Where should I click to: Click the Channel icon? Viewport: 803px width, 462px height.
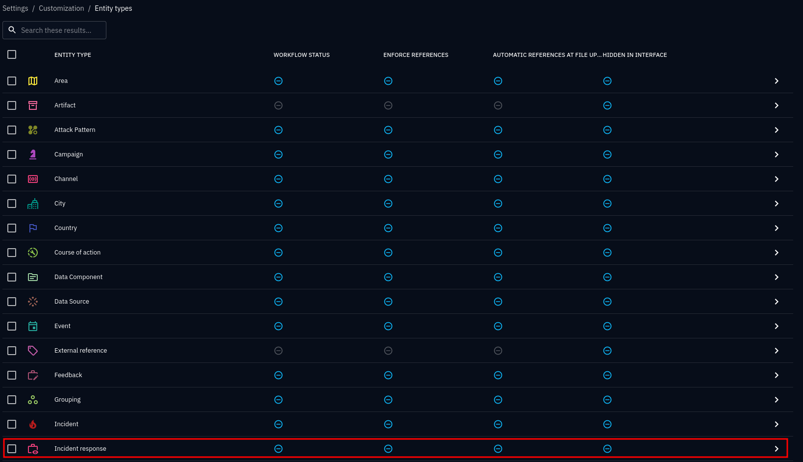[33, 179]
